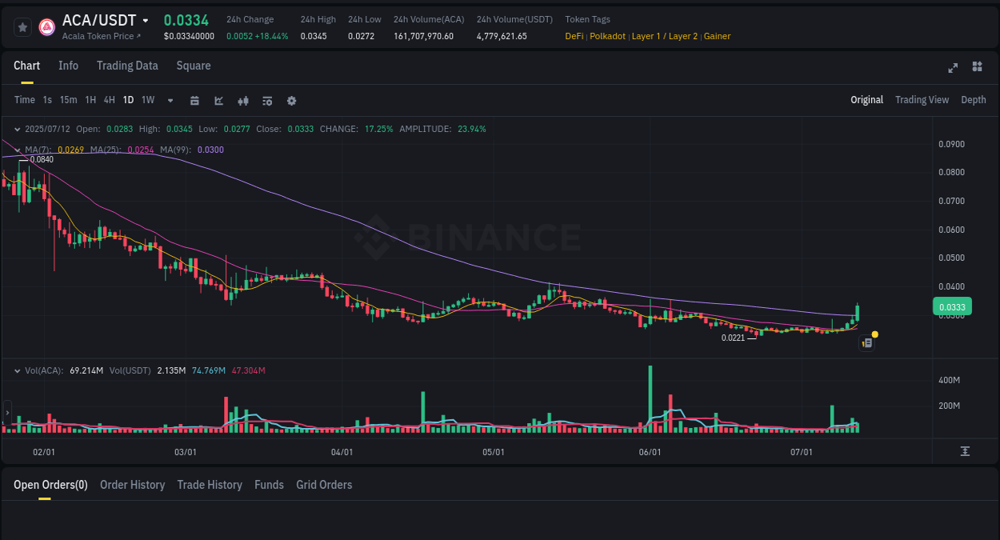Open the grid layout icon top right
This screenshot has width=1000, height=540.
(977, 68)
